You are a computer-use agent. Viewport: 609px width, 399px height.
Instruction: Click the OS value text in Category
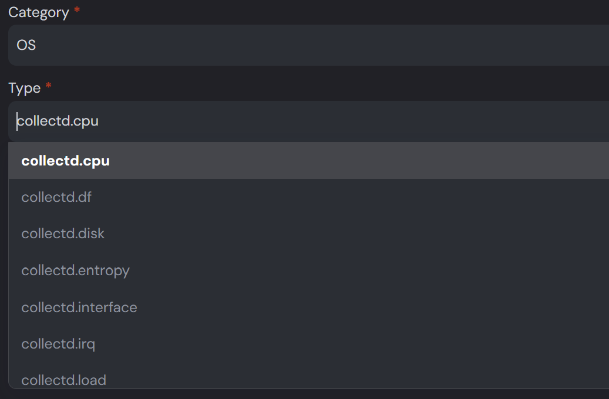click(26, 45)
